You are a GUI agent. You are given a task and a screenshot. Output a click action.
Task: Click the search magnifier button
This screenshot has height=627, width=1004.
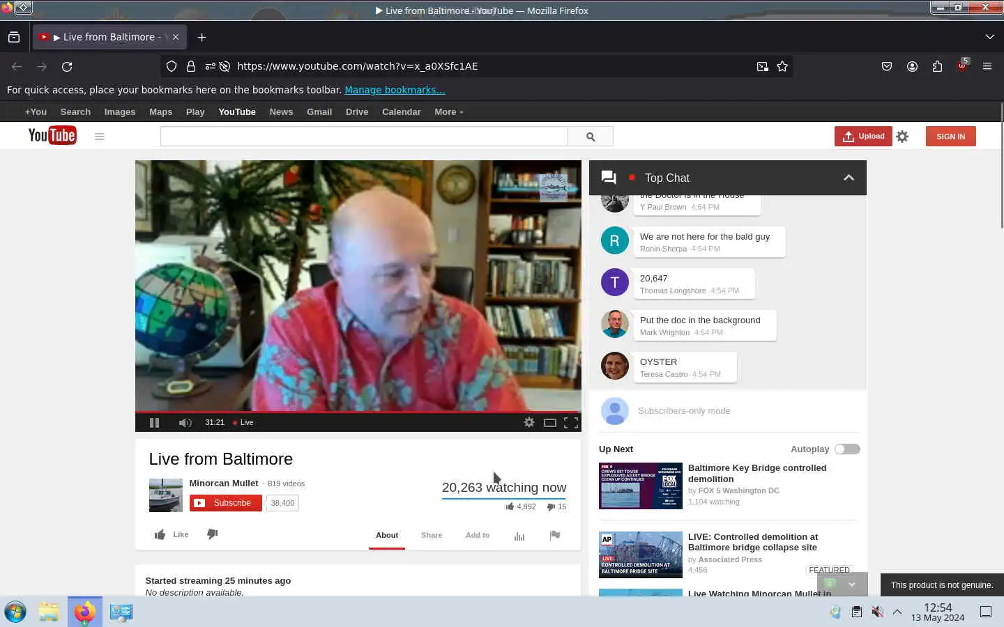pos(591,137)
